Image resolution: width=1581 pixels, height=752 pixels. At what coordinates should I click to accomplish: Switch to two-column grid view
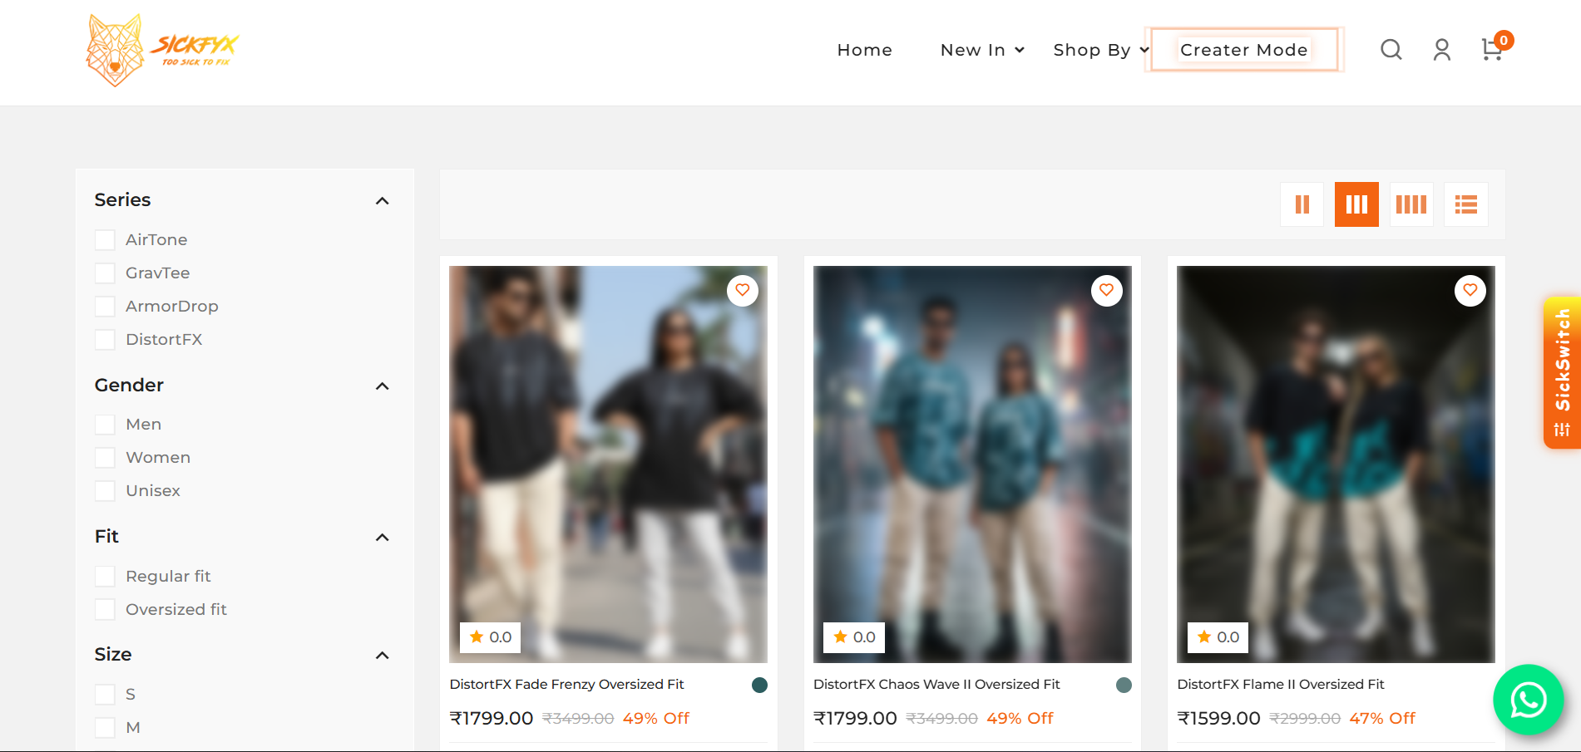1302,204
